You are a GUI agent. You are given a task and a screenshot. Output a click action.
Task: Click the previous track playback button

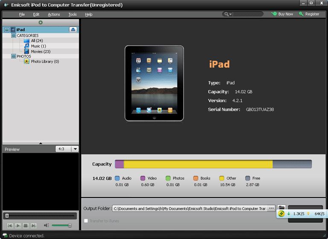pos(10,225)
